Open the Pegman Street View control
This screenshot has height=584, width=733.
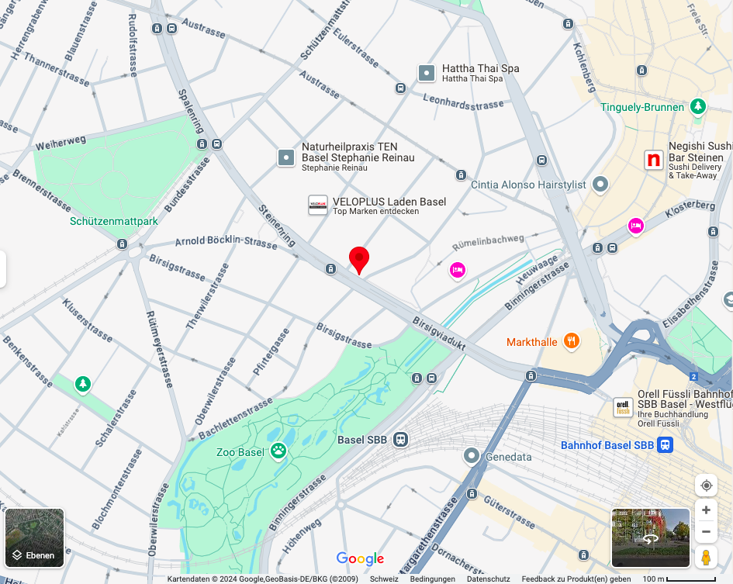pyautogui.click(x=706, y=558)
